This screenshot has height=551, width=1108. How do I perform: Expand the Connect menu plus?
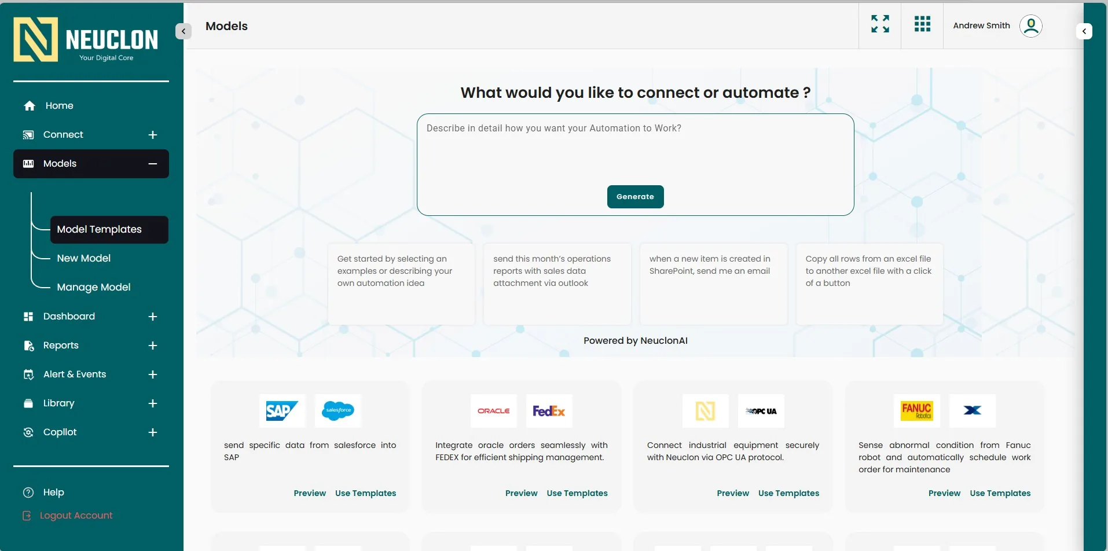[153, 135]
